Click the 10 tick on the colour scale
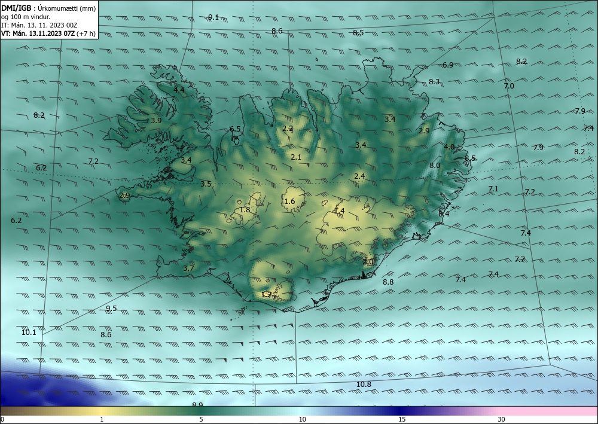This screenshot has height=424, width=598. pos(302,419)
